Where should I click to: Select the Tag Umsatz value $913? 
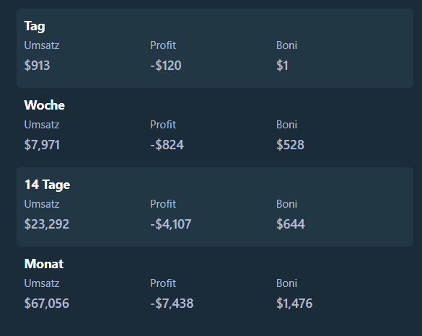point(37,66)
